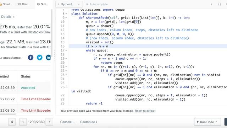Collapse the if block fold on line 19
This screenshot has height=128, width=227.
66,59
